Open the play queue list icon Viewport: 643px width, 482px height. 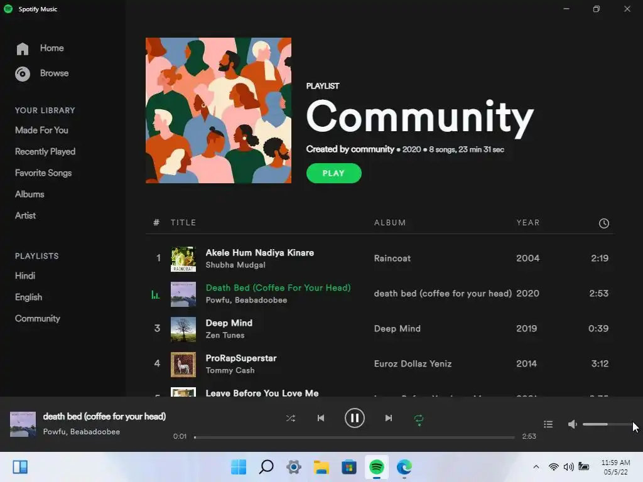pyautogui.click(x=548, y=424)
